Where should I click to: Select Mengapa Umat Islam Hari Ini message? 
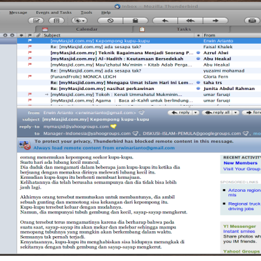tap(139, 82)
